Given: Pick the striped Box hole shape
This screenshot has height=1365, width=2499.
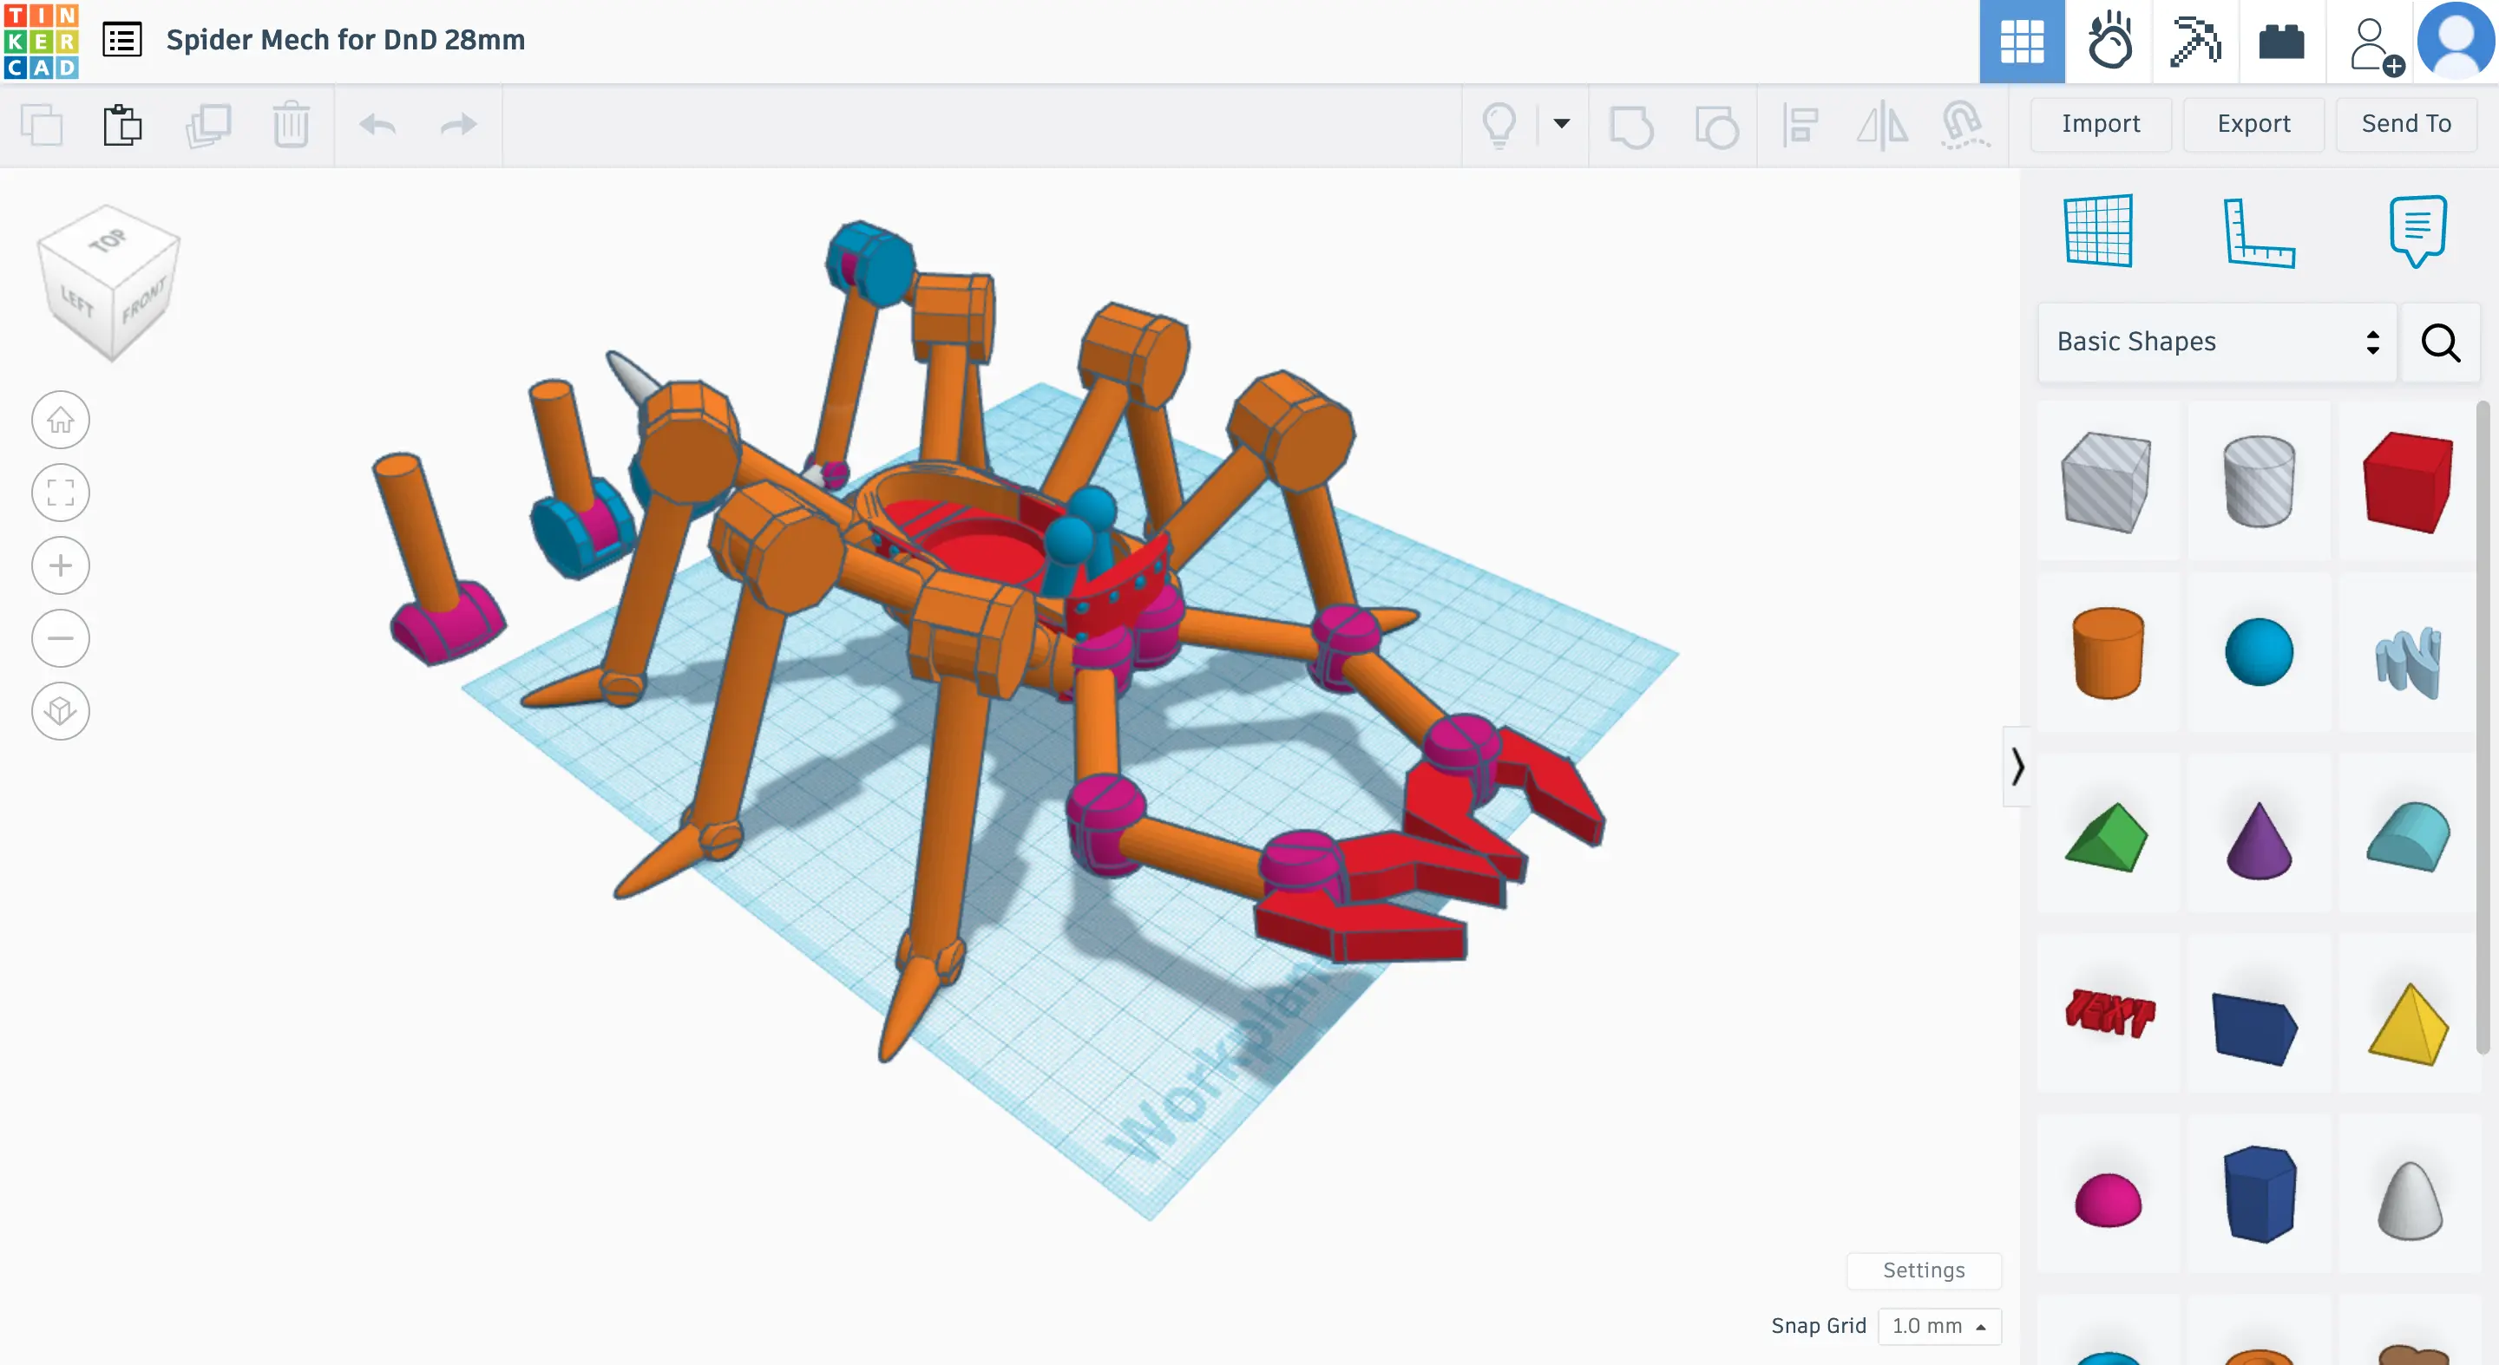Looking at the screenshot, I should coord(2107,482).
